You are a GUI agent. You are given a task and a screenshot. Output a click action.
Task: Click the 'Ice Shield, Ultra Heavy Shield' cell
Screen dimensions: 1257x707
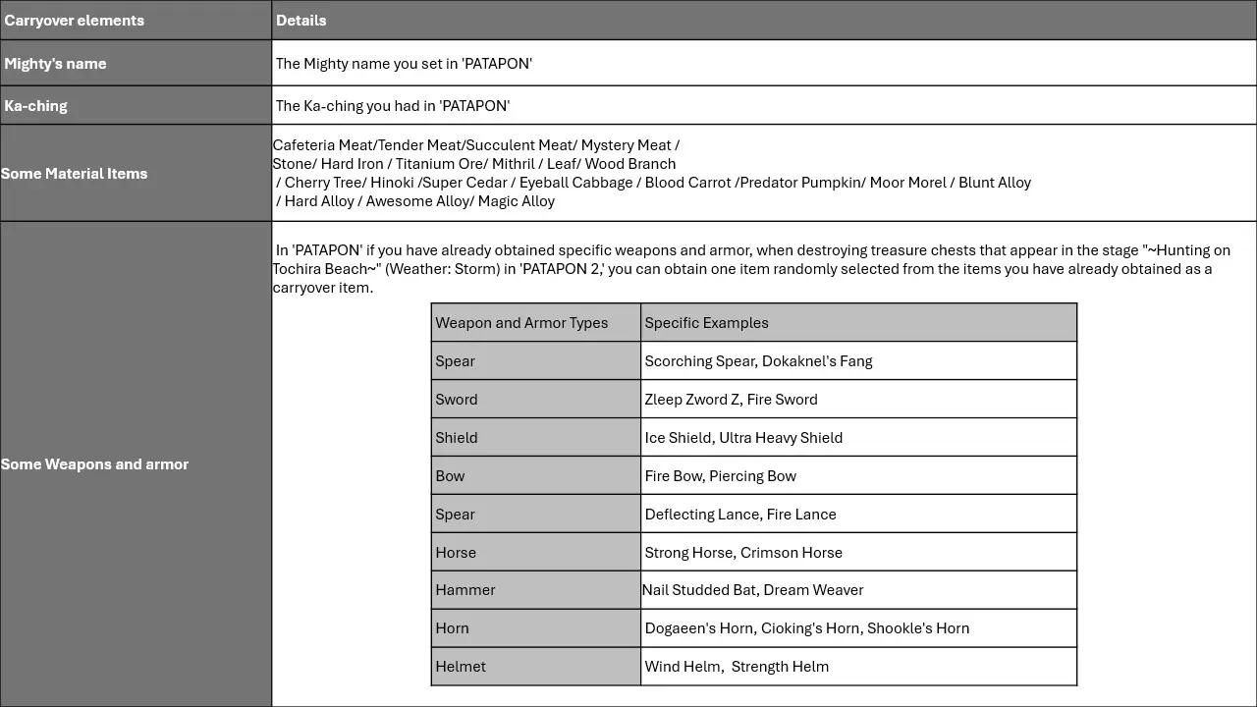(743, 438)
